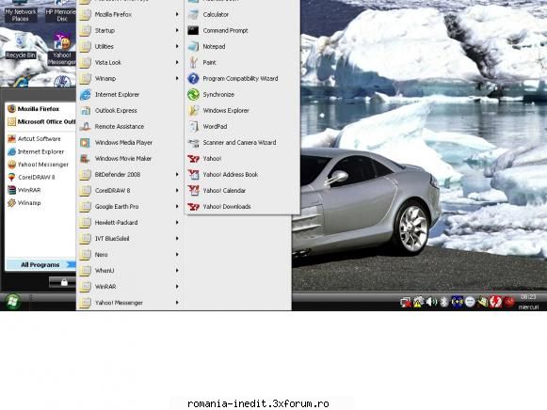Expand the Vista Look submenu arrow
547x410 pixels.
tap(177, 63)
